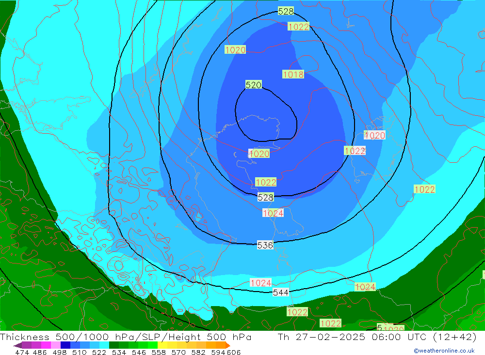Click the 1024 label left of 544
The image size is (485, 355).
point(261,283)
